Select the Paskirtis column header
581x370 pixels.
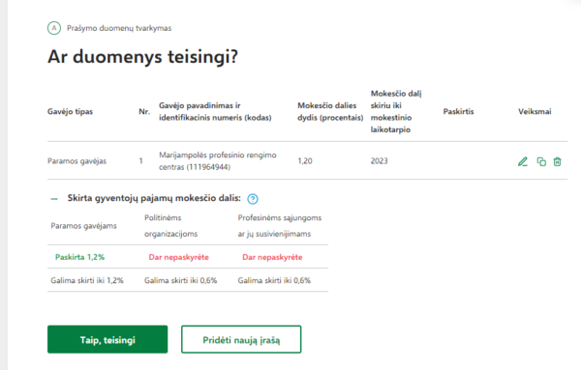(458, 112)
